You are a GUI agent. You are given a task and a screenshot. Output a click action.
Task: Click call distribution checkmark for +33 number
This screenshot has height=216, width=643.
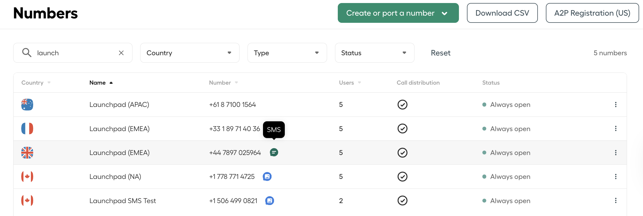click(402, 129)
